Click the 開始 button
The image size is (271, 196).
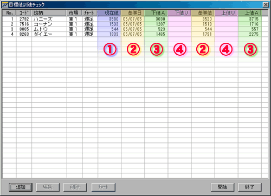pos(222,187)
